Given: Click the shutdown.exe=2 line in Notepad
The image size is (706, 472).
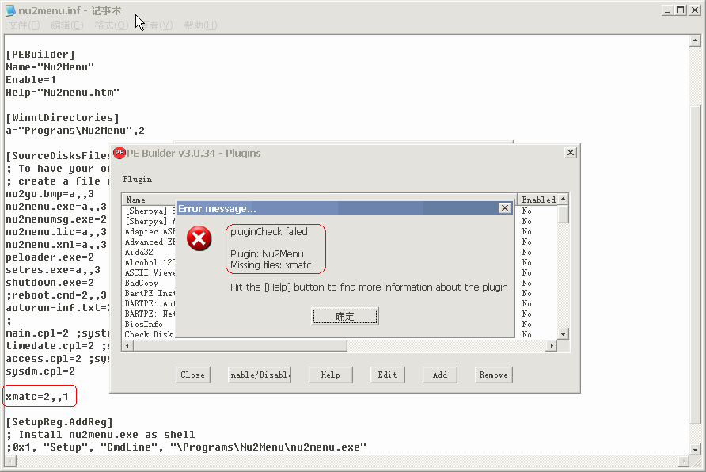Looking at the screenshot, I should pyautogui.click(x=50, y=283).
